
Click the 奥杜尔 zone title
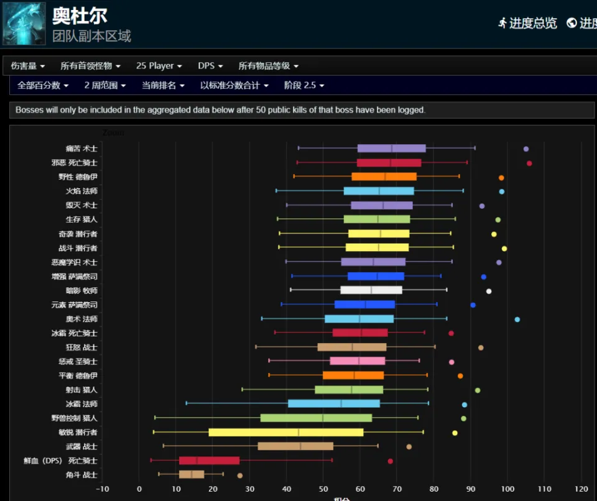[x=80, y=16]
